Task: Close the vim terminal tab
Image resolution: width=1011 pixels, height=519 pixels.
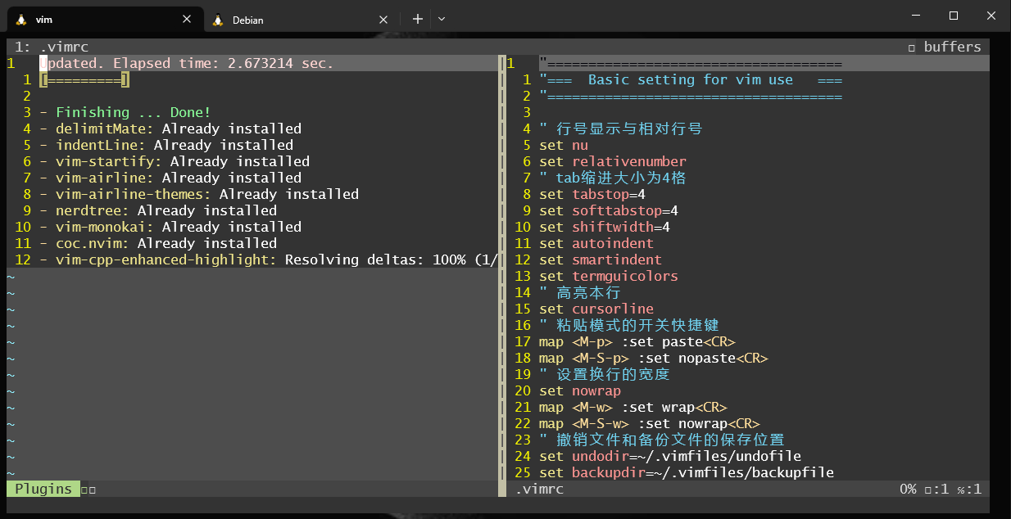Action: (188, 20)
